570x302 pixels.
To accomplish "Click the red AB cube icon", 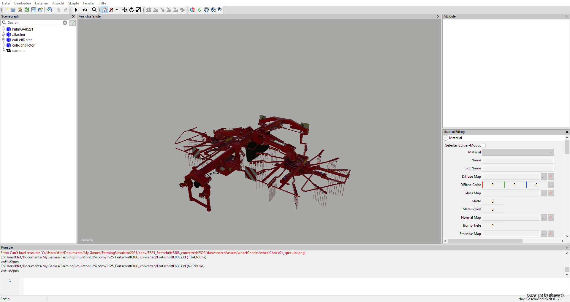I will [x=193, y=10].
